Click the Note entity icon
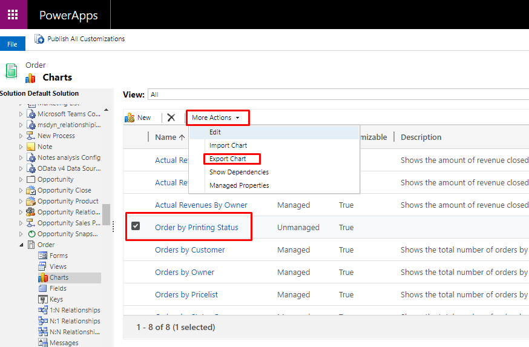The height and width of the screenshot is (347, 529). (31, 147)
